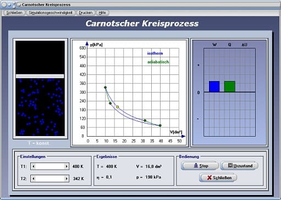Click the Urzustand reset button

click(239, 166)
